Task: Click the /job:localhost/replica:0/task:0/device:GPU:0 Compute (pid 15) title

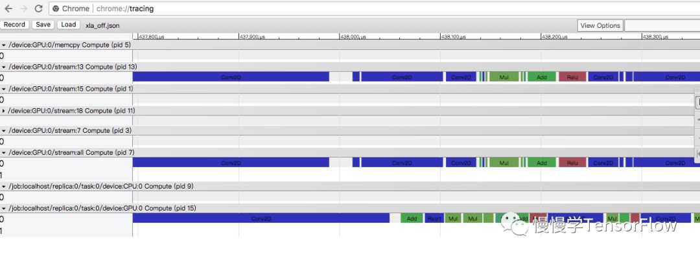Action: click(x=102, y=208)
